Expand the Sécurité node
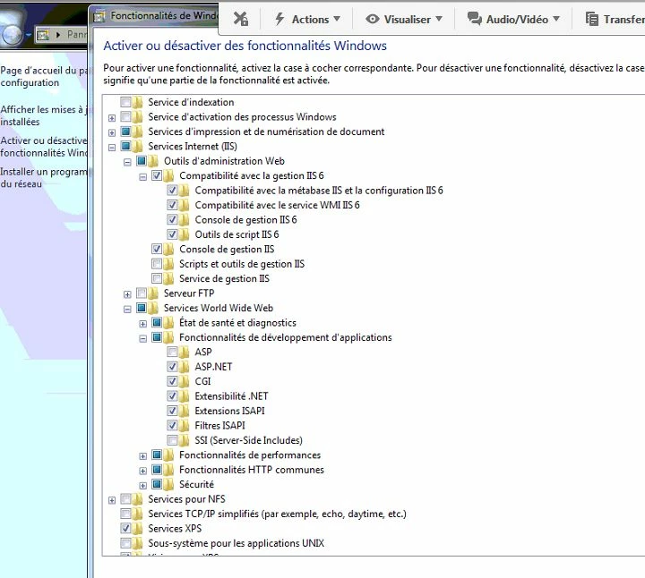 click(x=142, y=486)
